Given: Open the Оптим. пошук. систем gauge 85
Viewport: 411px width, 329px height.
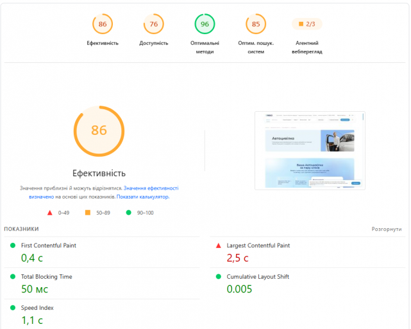Looking at the screenshot, I should coord(256,24).
